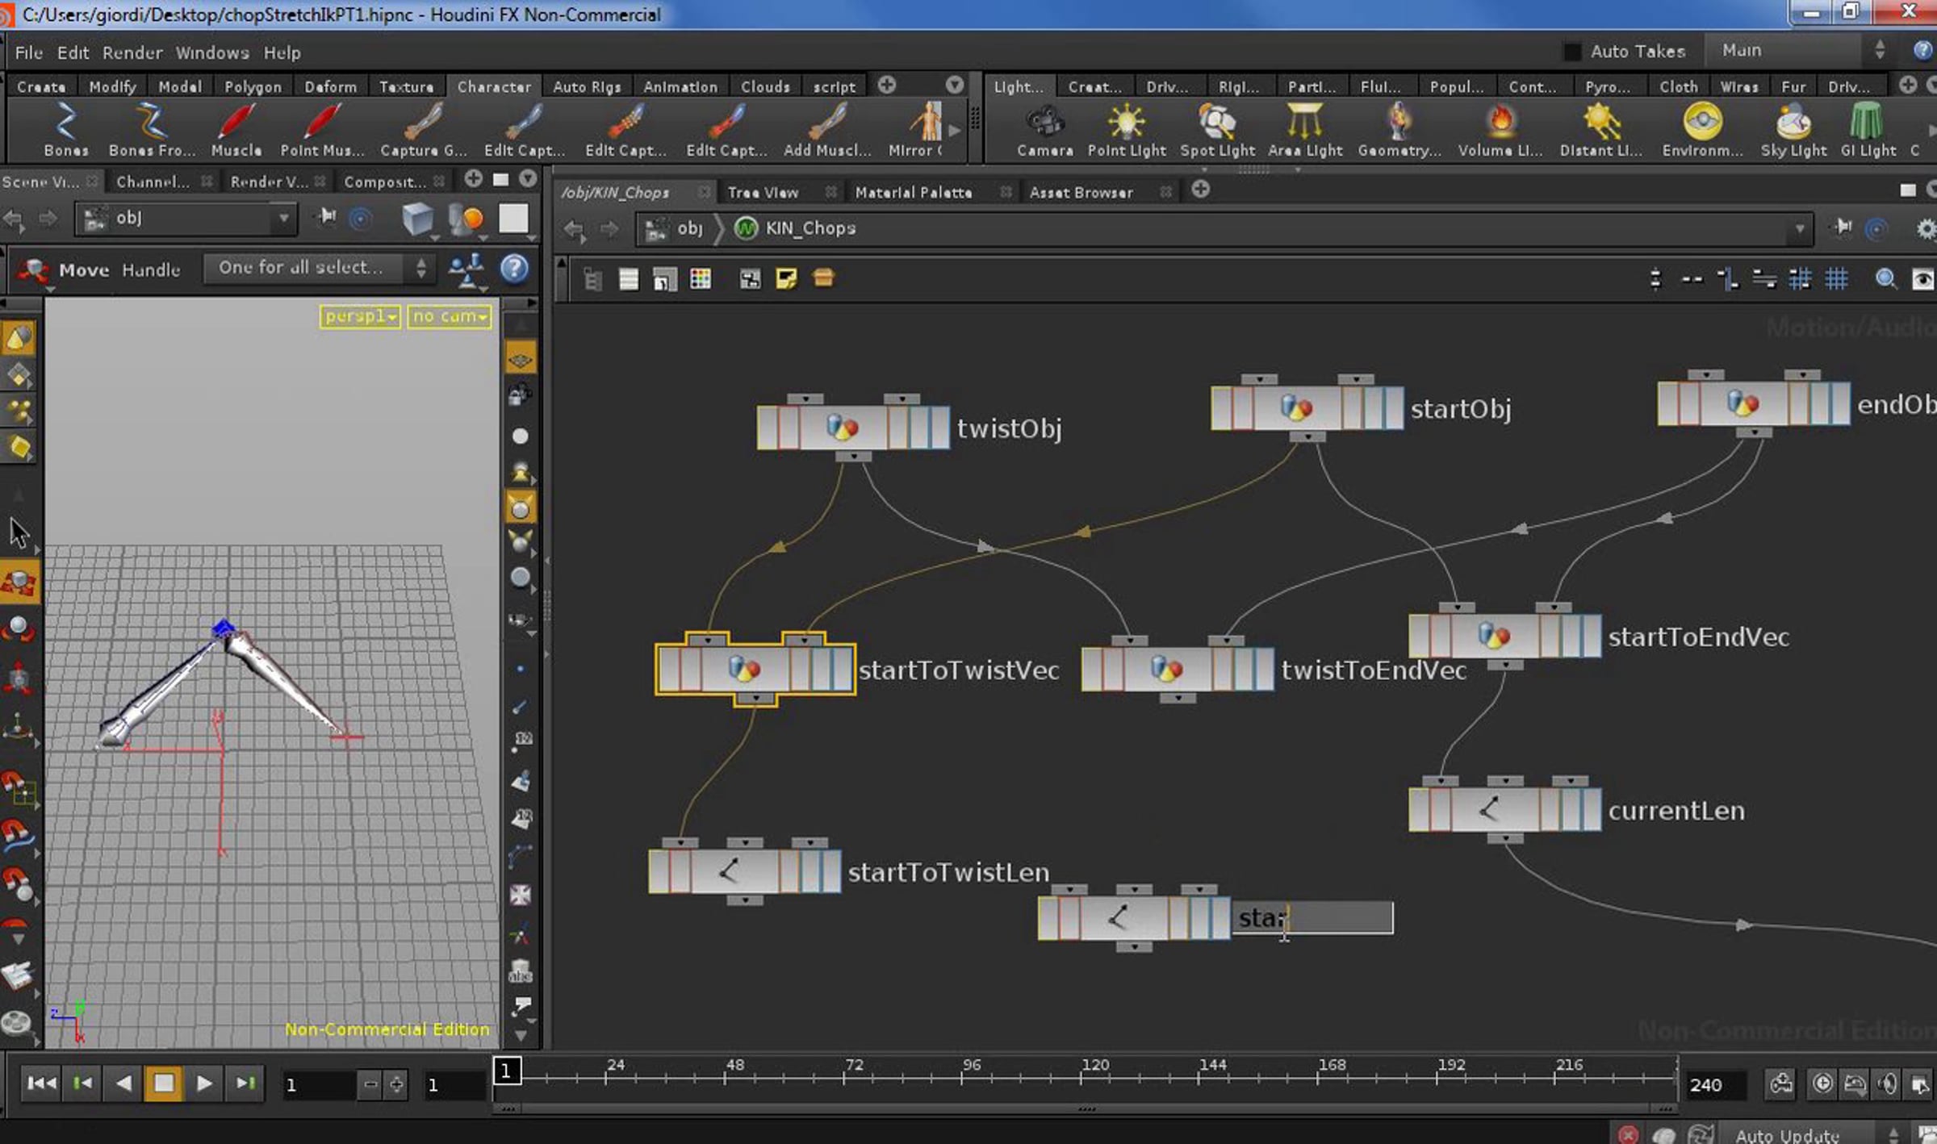Click the Play forward button
The image size is (1937, 1144).
point(204,1083)
